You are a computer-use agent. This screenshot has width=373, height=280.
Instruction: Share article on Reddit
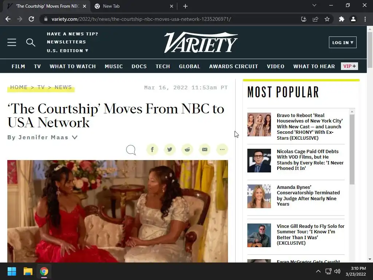click(187, 149)
